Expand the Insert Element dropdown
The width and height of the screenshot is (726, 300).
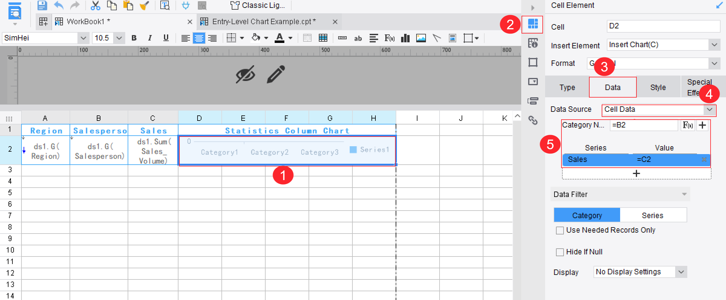pos(714,45)
